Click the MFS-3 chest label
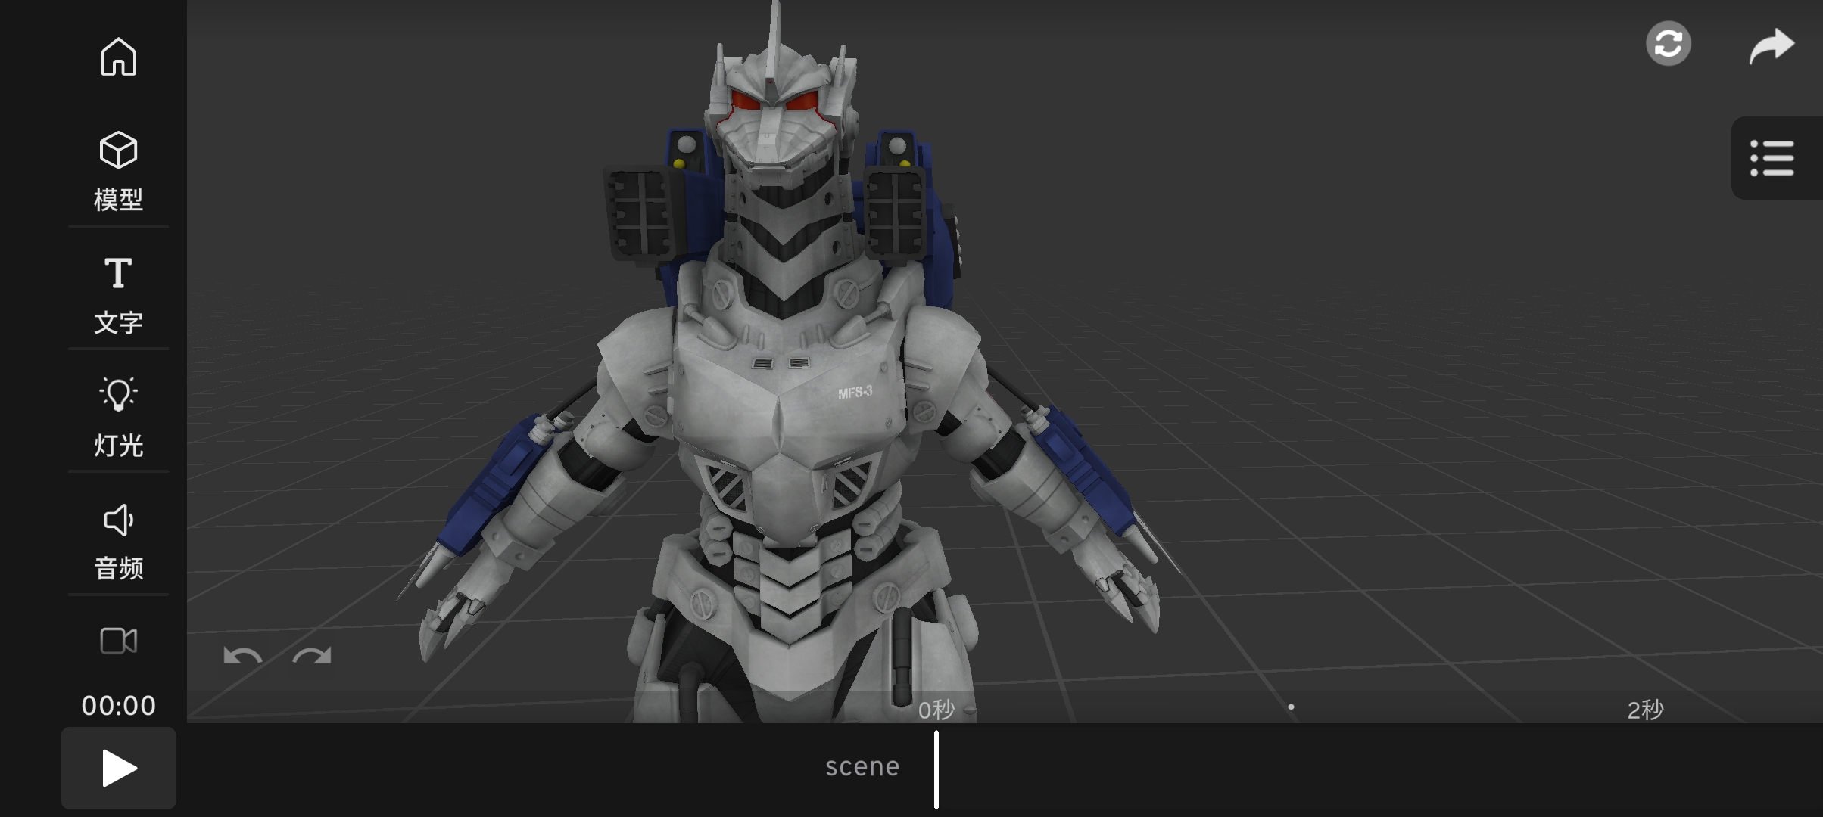This screenshot has width=1823, height=817. pyautogui.click(x=855, y=393)
